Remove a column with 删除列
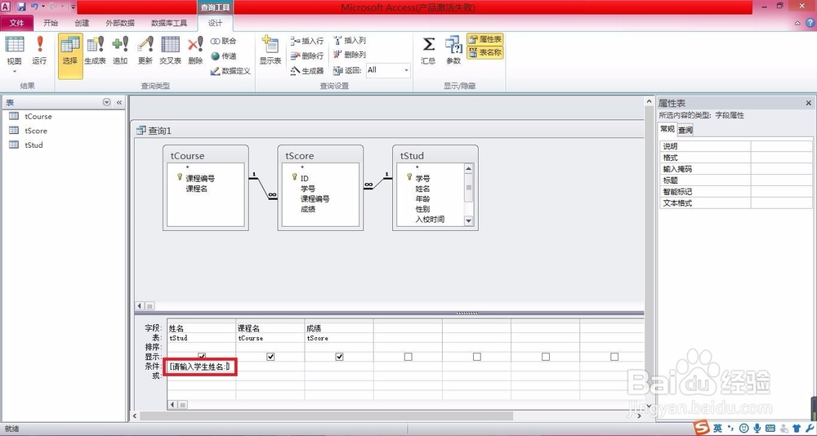The width and height of the screenshot is (817, 436). tap(350, 55)
